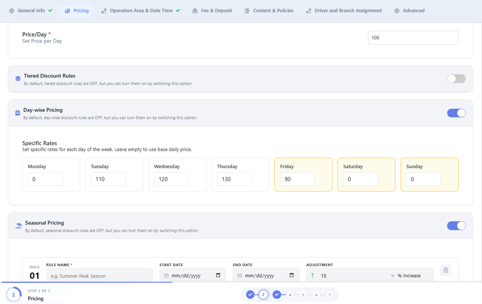Click the Pricing tab coins icon
The height and width of the screenshot is (304, 482).
click(67, 11)
